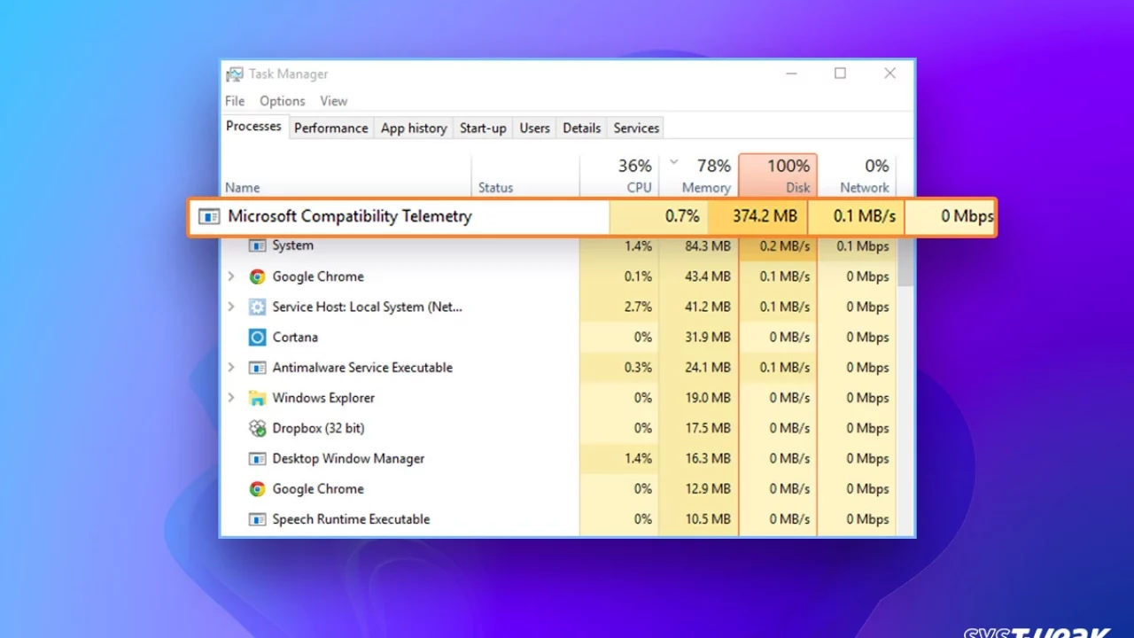The width and height of the screenshot is (1134, 638).
Task: Click the vertical scrollbar in process list
Action: (905, 266)
